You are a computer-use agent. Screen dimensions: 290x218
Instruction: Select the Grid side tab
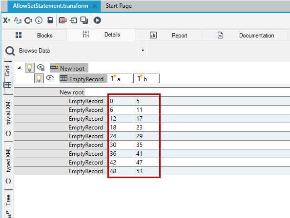[x=8, y=77]
